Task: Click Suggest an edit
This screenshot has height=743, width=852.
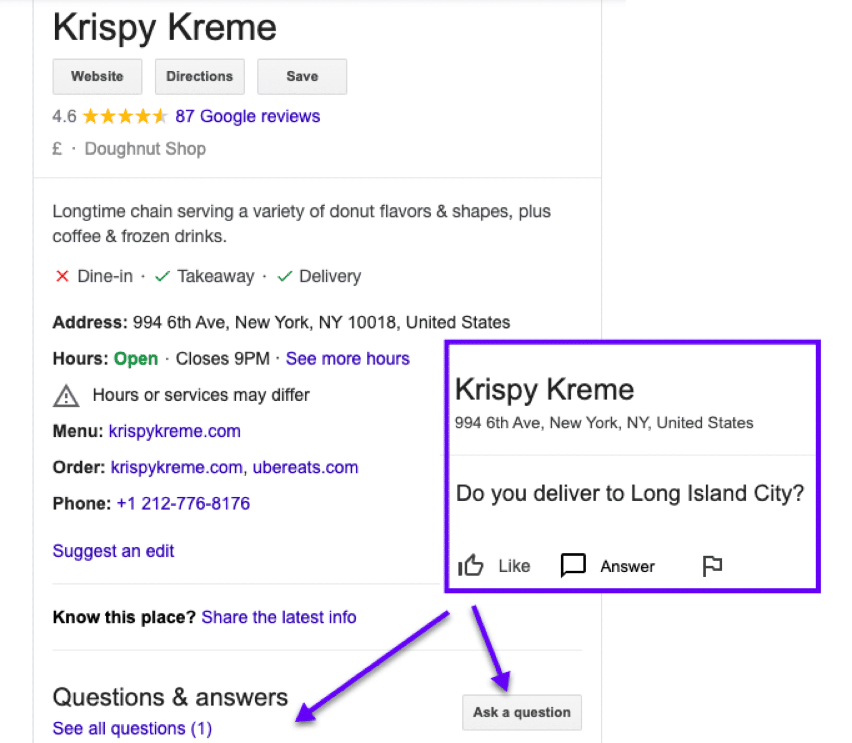Action: pyautogui.click(x=112, y=550)
